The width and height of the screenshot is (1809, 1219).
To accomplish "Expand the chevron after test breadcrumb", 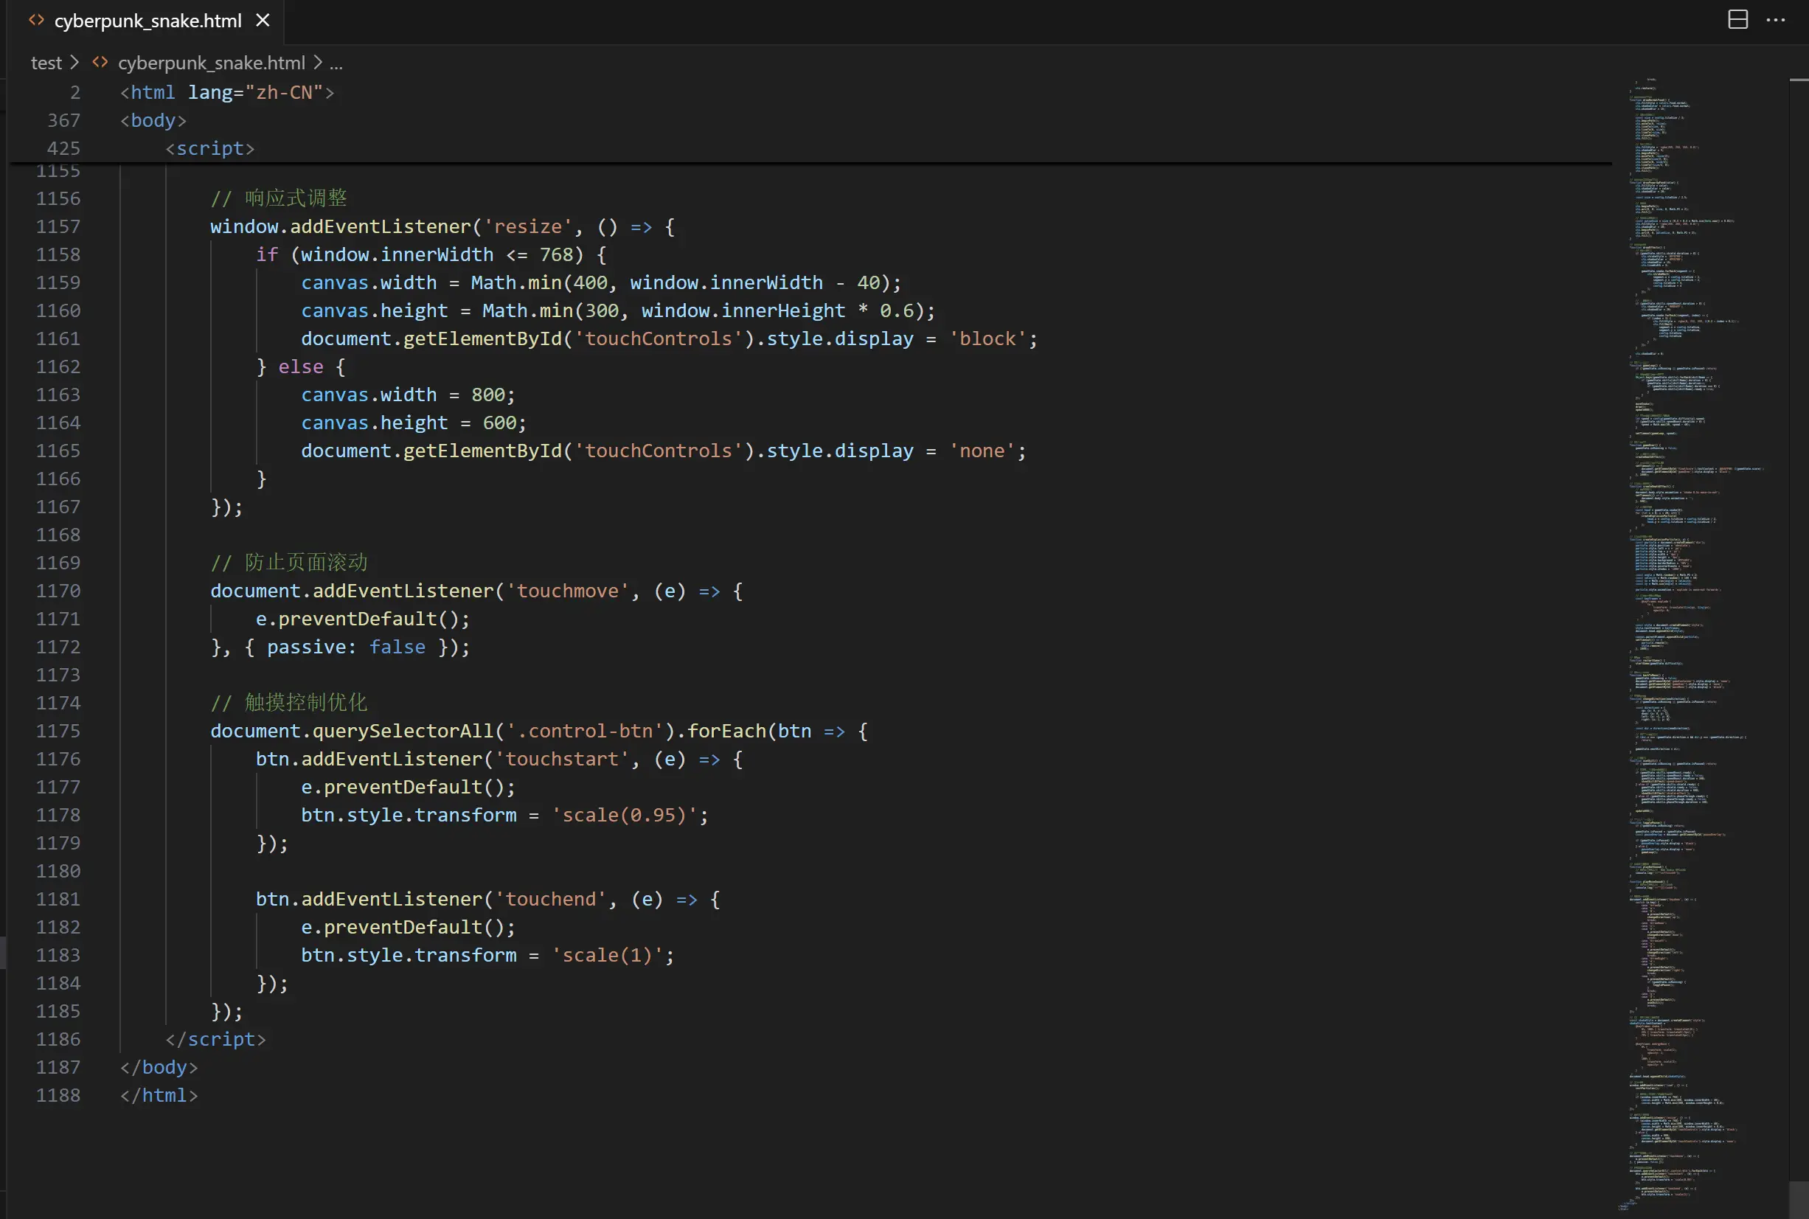I will point(74,62).
